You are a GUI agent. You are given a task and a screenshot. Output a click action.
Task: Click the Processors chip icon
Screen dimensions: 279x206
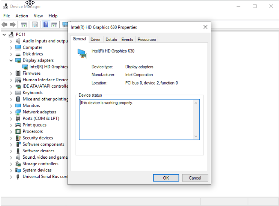[18, 132]
